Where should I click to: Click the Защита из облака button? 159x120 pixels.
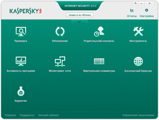(79, 15)
